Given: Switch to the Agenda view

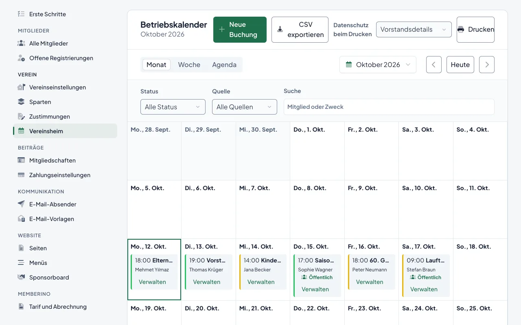Looking at the screenshot, I should [x=224, y=65].
